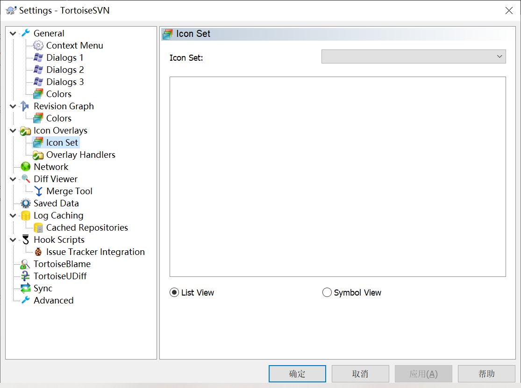Open the Icon Set dropdown
This screenshot has height=388, width=521.
[414, 56]
